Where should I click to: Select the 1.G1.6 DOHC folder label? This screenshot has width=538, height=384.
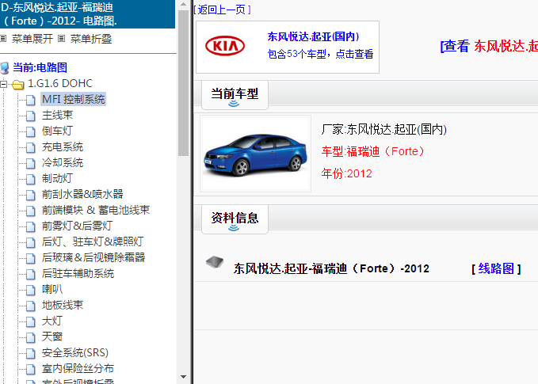tap(60, 83)
